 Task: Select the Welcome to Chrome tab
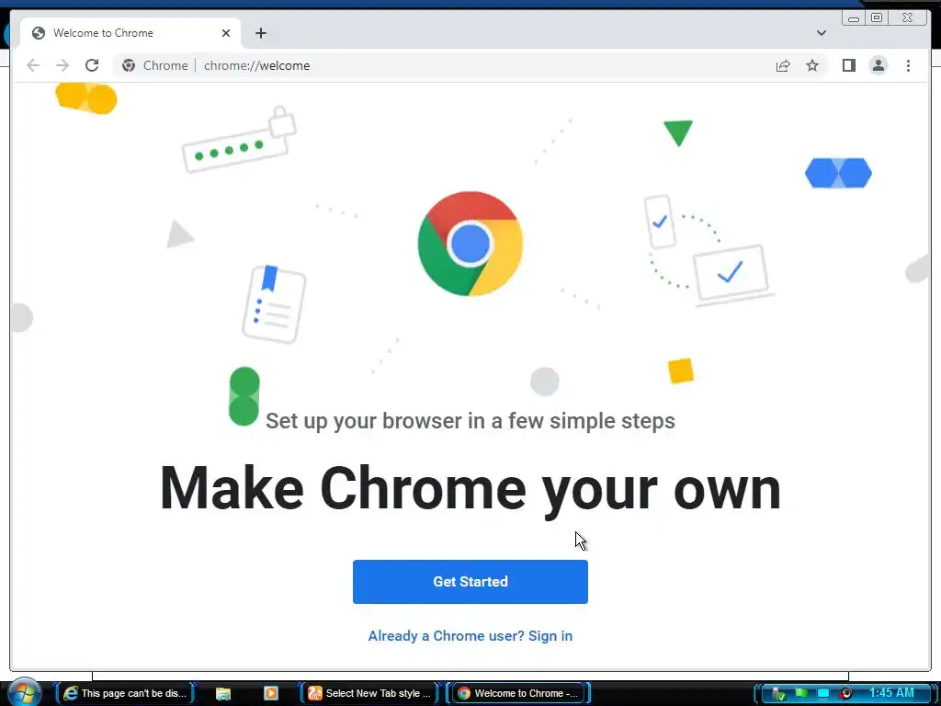point(130,33)
